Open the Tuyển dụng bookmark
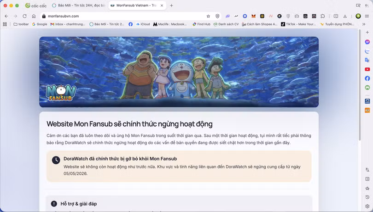The width and height of the screenshot is (373, 212). pos(337,24)
